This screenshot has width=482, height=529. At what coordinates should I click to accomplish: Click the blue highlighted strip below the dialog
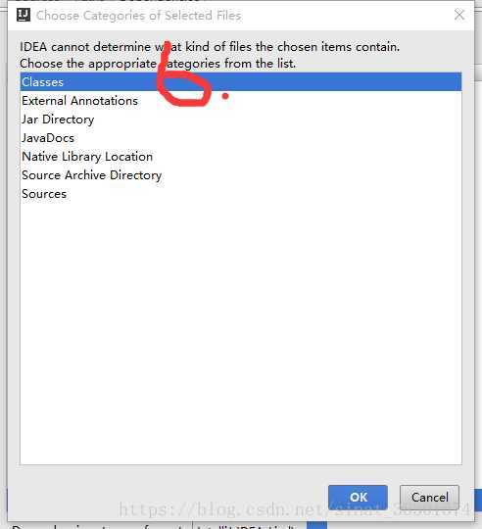316,525
